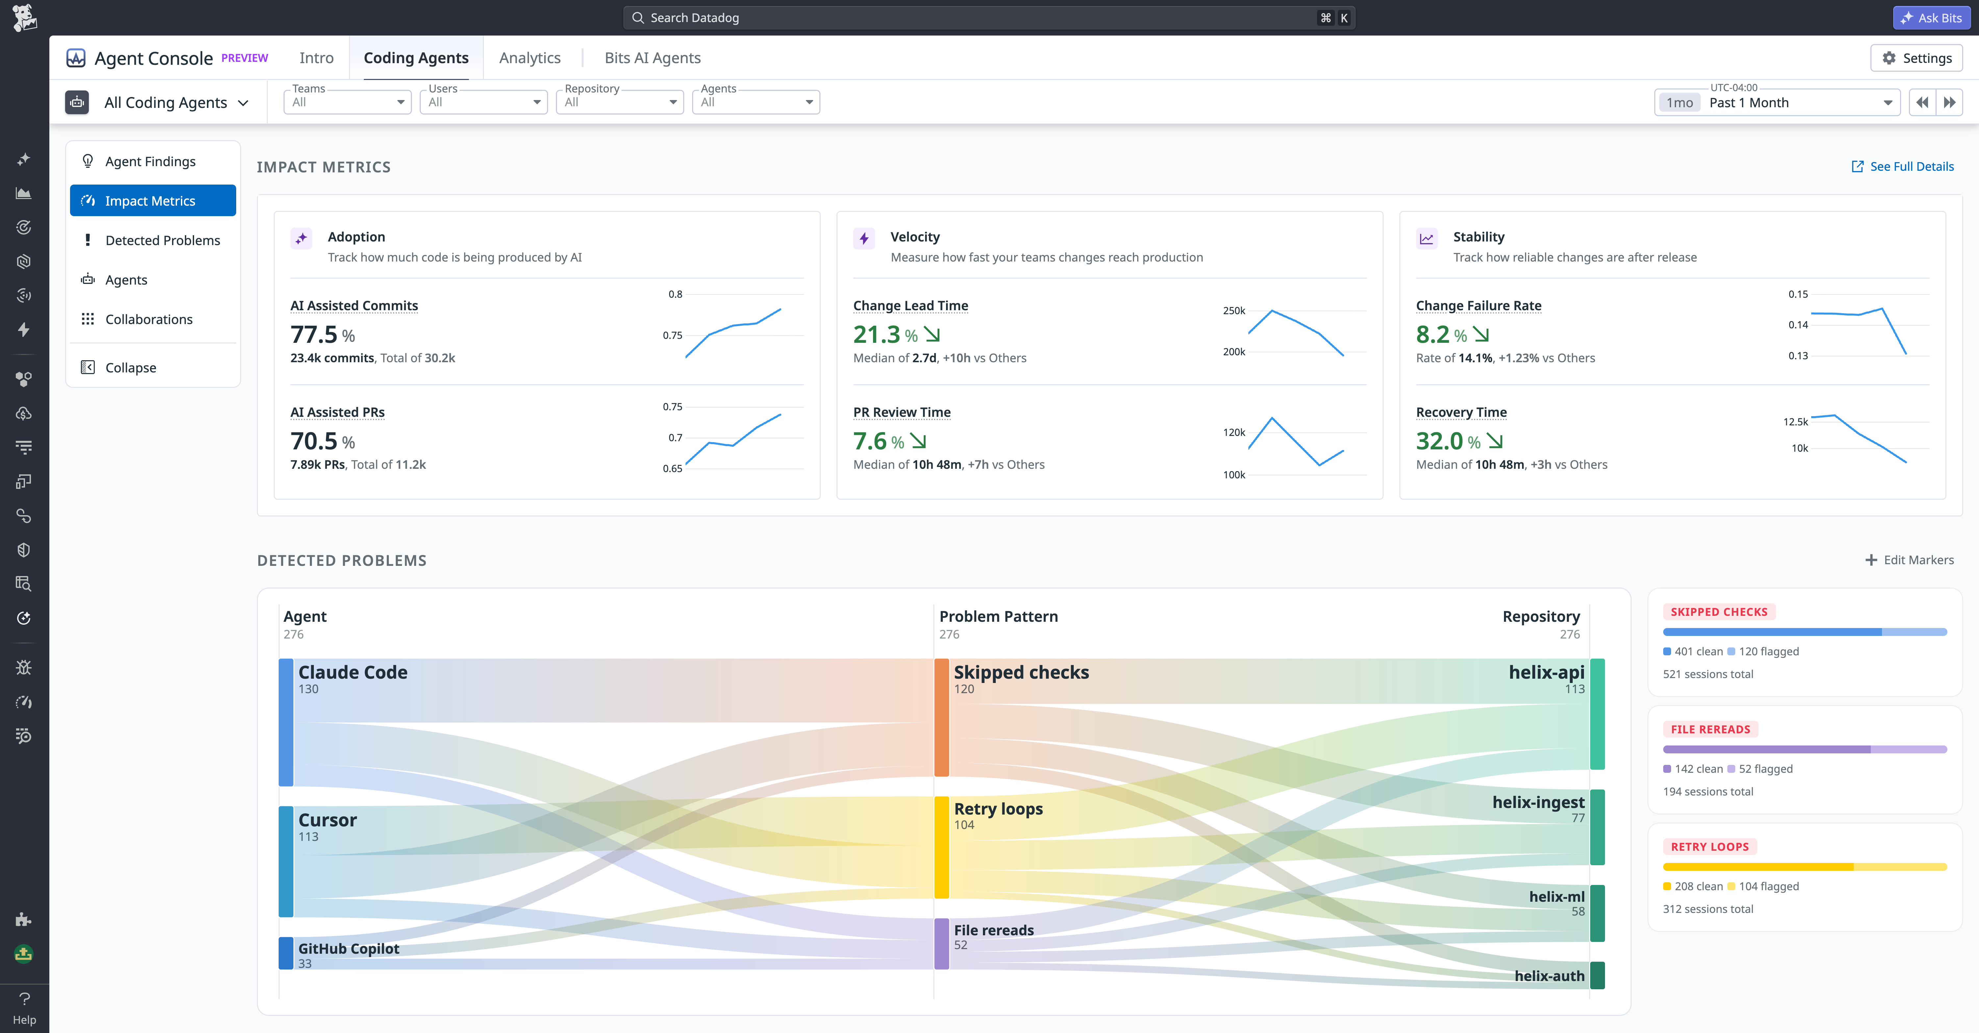Click the lightning bolt sidebar icon
Viewport: 1979px width, 1033px height.
24,330
